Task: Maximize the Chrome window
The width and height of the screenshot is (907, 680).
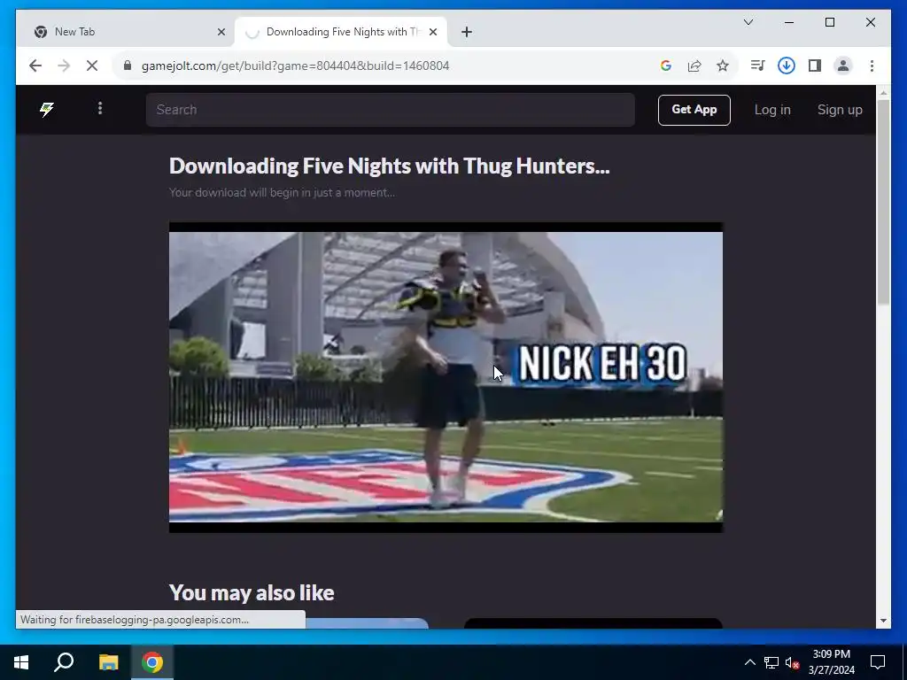Action: click(x=829, y=22)
